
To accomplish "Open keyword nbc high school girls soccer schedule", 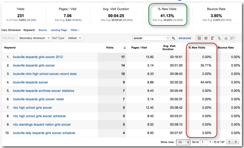I will (39, 116).
